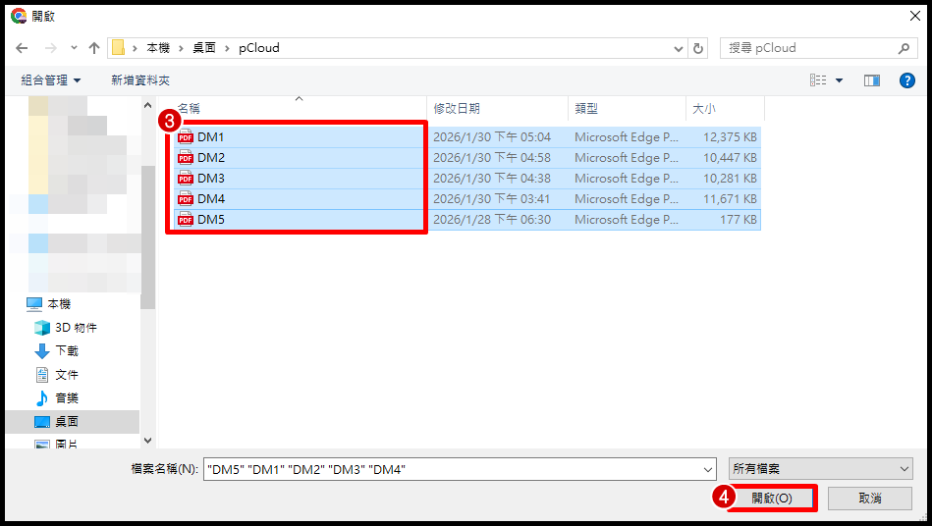Click the PDF icon of DM3
Image resolution: width=932 pixels, height=526 pixels.
[x=186, y=179]
